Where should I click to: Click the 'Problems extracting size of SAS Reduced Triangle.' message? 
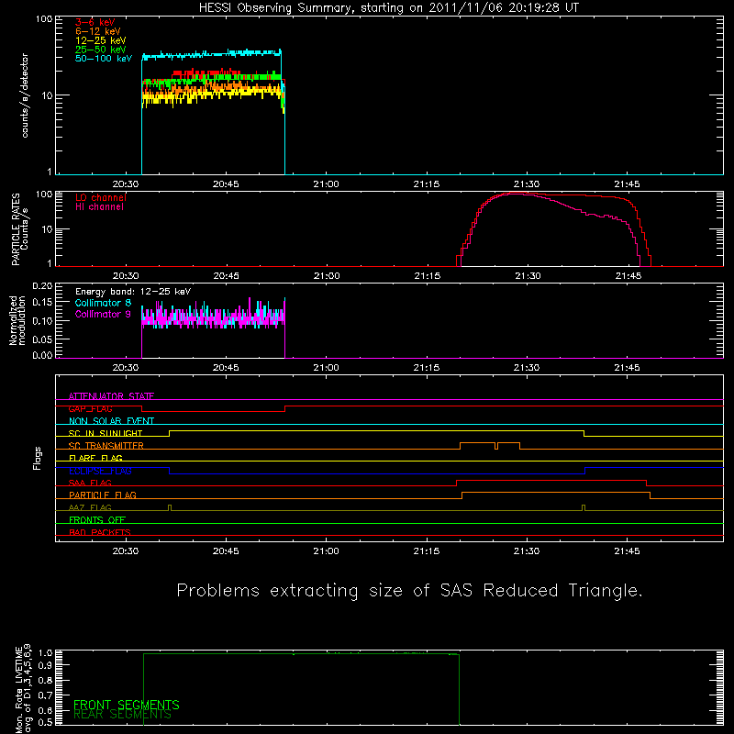tap(409, 591)
